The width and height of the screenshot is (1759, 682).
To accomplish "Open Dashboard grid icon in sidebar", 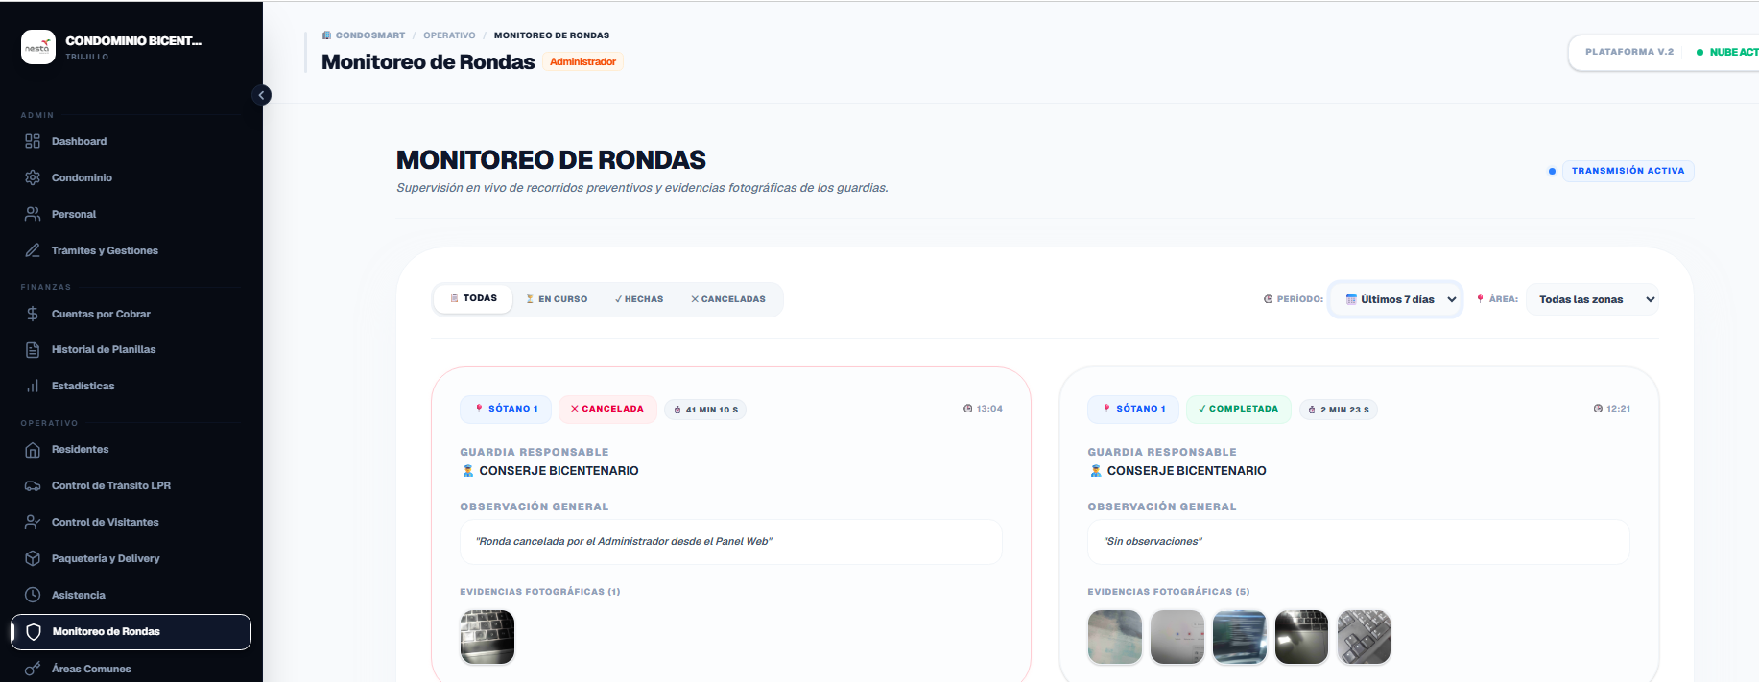I will pyautogui.click(x=33, y=141).
